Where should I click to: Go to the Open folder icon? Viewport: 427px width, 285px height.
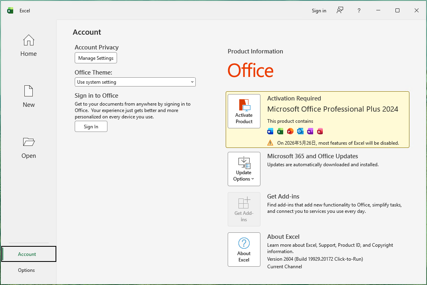(29, 142)
